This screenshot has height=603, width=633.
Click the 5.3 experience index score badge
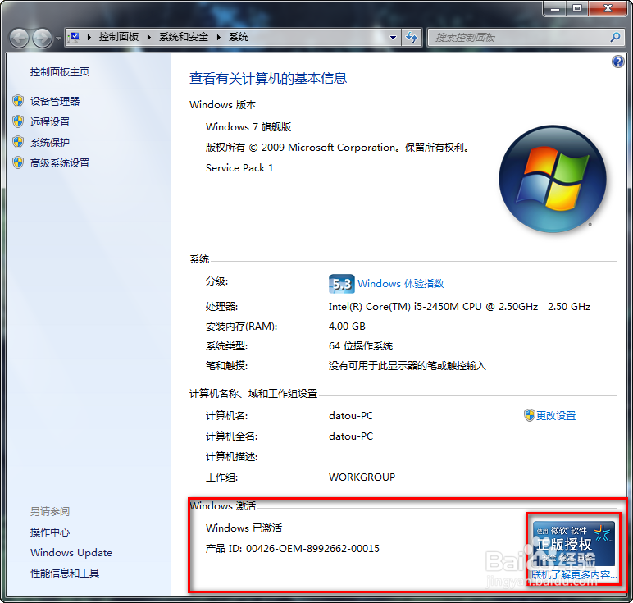point(342,284)
